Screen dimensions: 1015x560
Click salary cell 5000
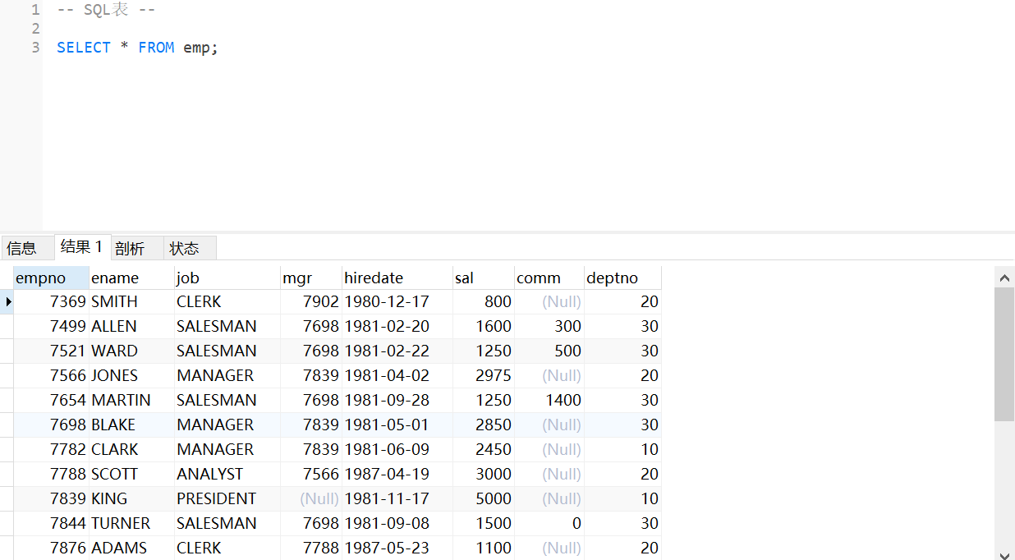[x=484, y=498]
